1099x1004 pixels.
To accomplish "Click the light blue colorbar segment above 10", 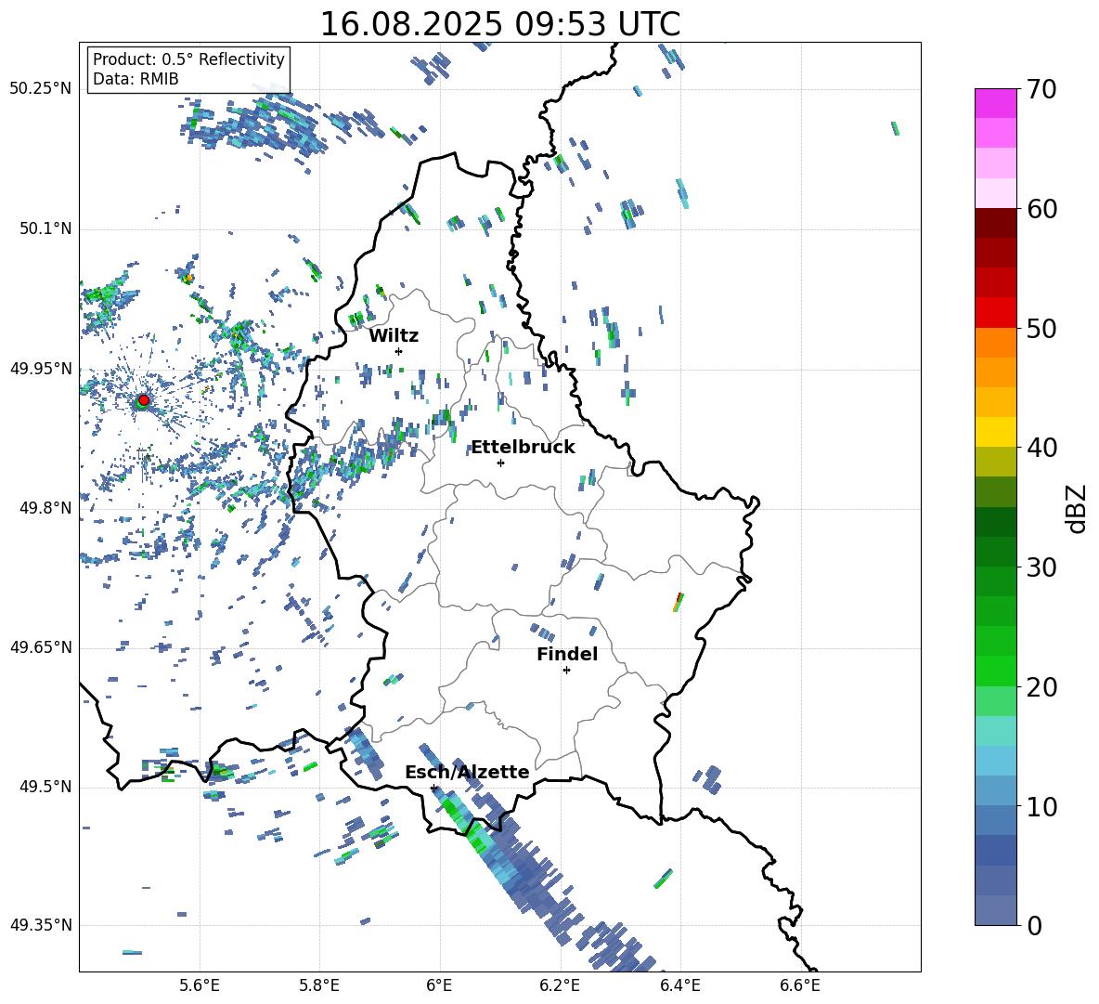I will (x=995, y=761).
